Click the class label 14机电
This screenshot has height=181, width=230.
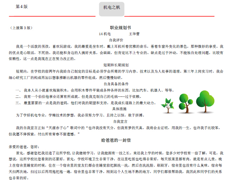pos(104,34)
